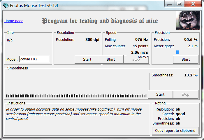
Task: Open the Home page link
Action: 14,21
